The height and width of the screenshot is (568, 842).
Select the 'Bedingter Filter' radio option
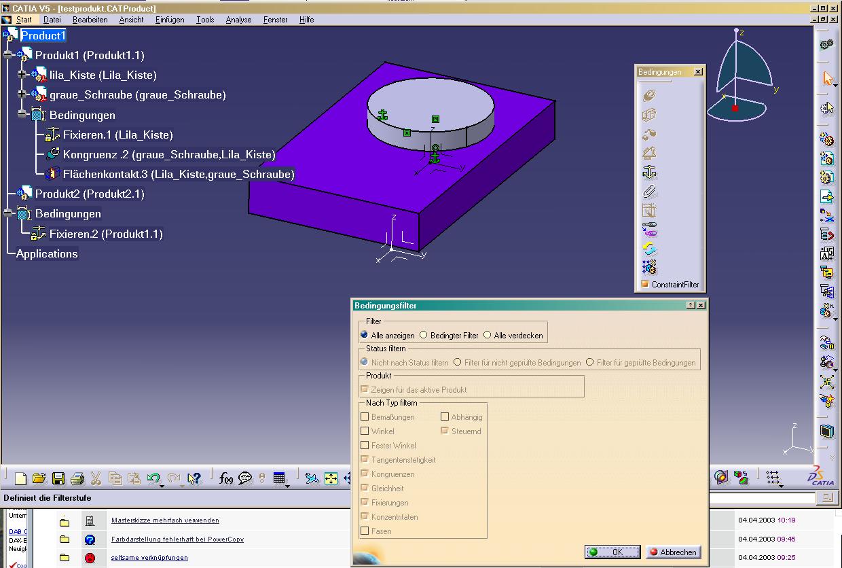[x=424, y=335]
